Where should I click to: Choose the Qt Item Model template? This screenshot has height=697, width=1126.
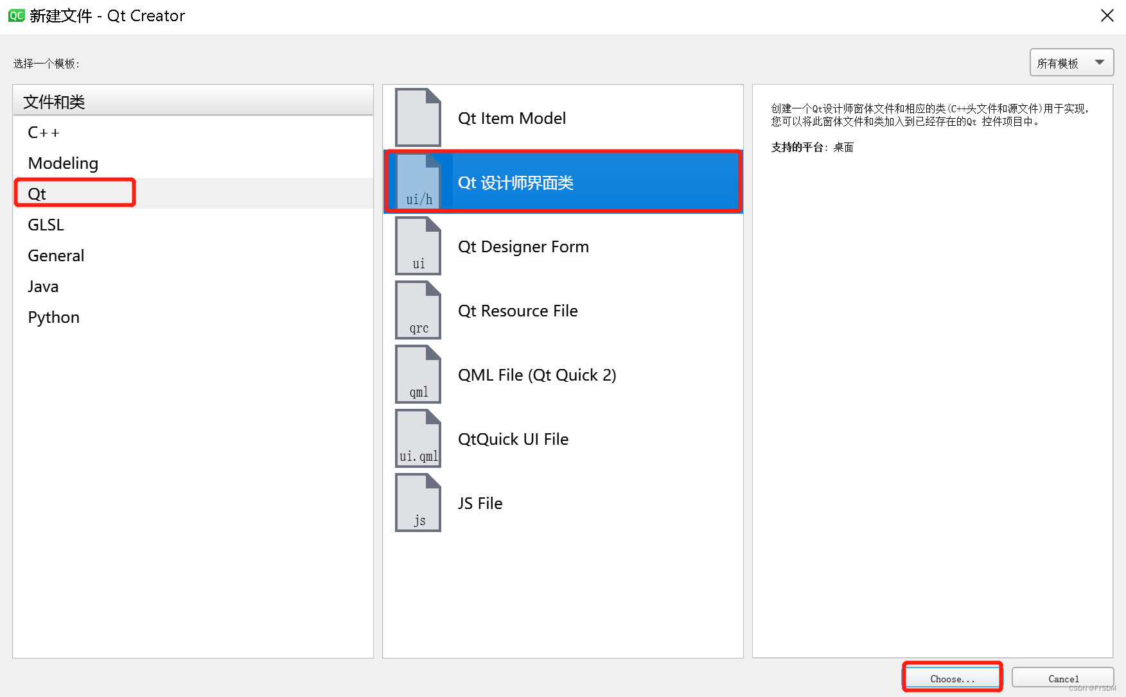pos(563,117)
